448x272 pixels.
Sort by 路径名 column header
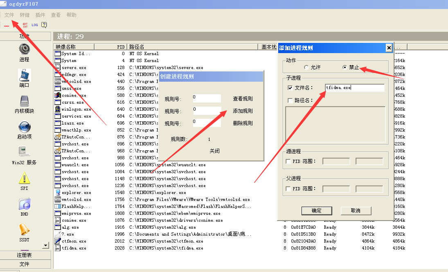[192, 47]
